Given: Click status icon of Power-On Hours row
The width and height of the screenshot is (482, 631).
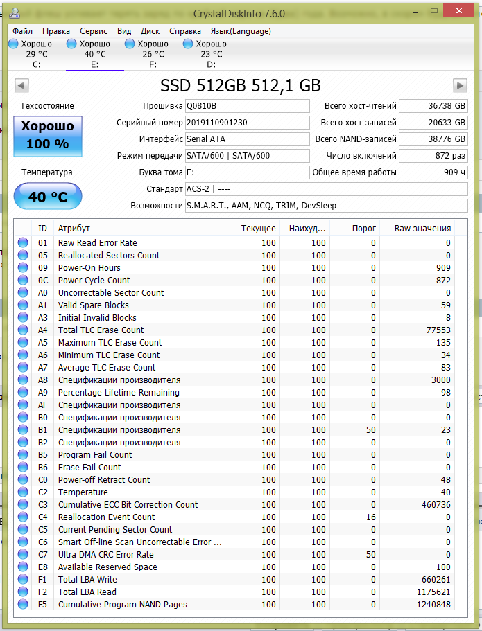Looking at the screenshot, I should click(23, 267).
